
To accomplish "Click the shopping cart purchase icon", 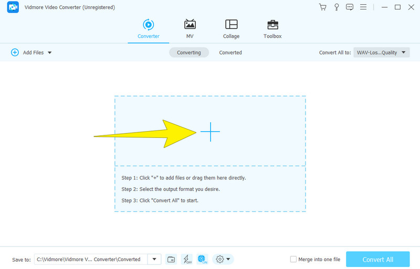I will point(322,7).
